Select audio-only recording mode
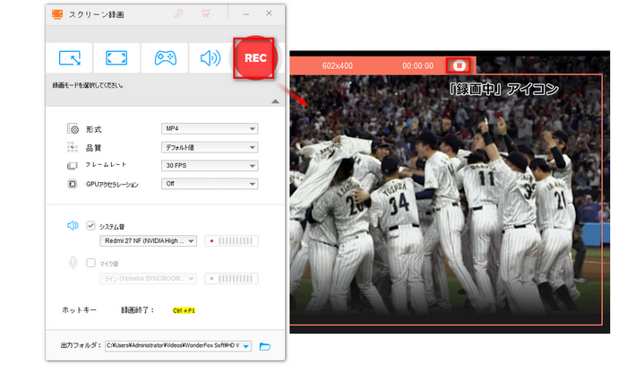Screen dimensions: 627x365 210,58
